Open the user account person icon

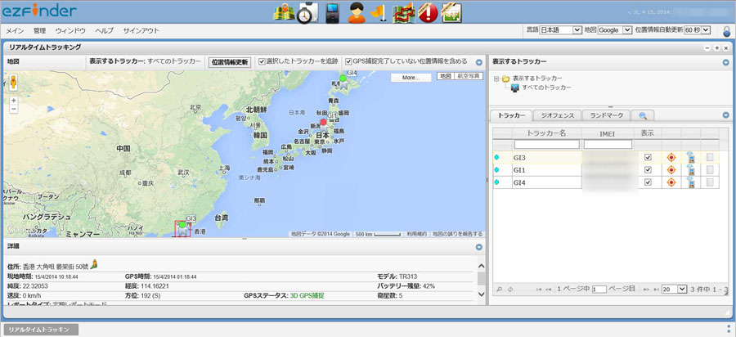click(357, 12)
